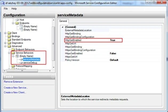Click the tree scroll up arrow
The width and height of the screenshot is (168, 112).
(54, 20)
